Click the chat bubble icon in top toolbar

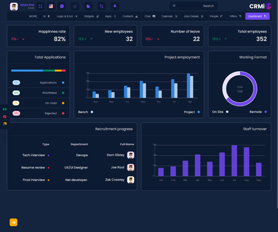click(x=61, y=6)
